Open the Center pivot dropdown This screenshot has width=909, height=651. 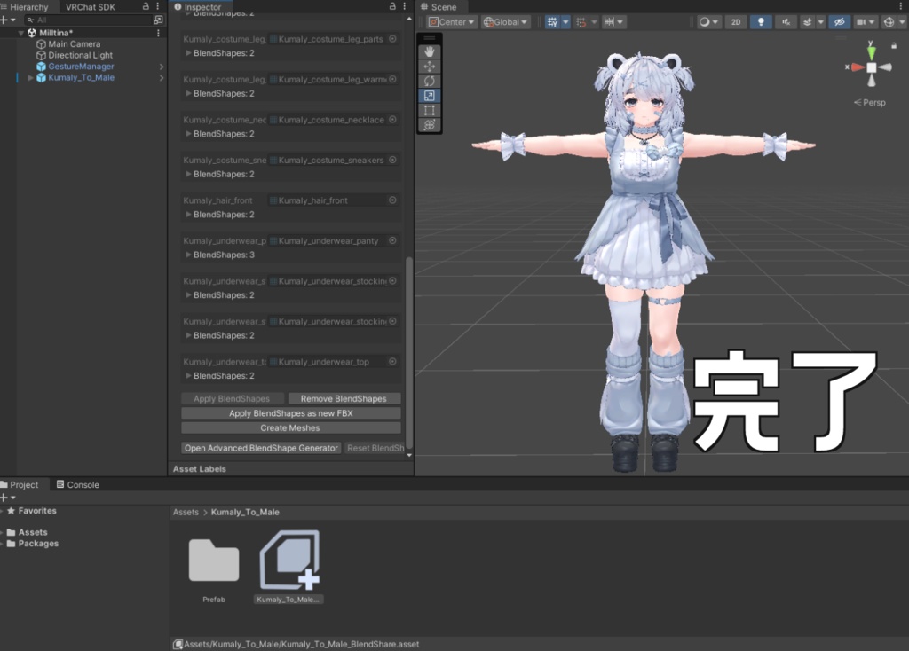point(452,22)
